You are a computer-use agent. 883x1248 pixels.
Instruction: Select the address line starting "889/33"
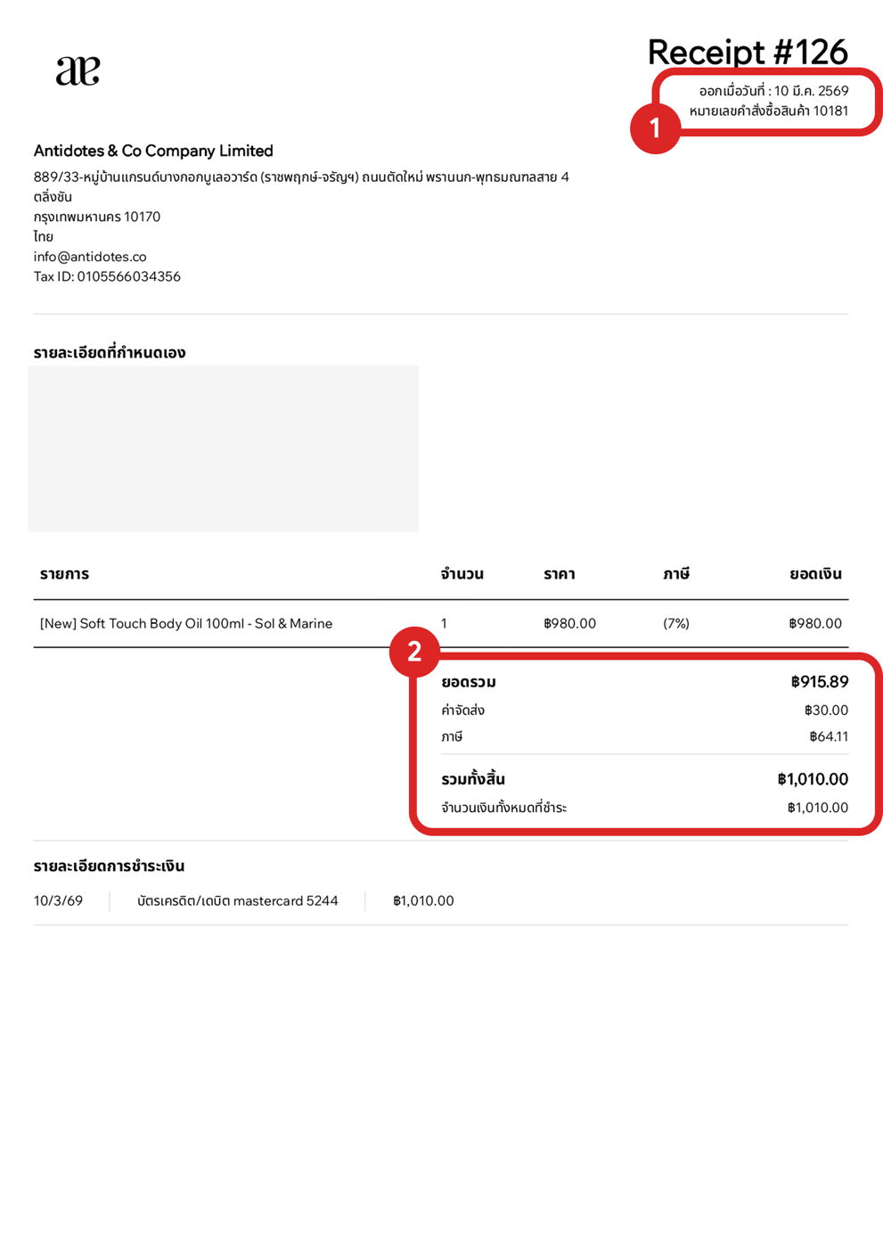point(301,177)
